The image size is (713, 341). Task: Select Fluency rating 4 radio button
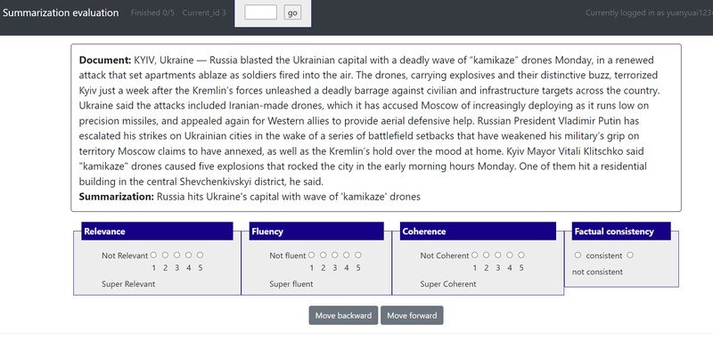point(347,256)
